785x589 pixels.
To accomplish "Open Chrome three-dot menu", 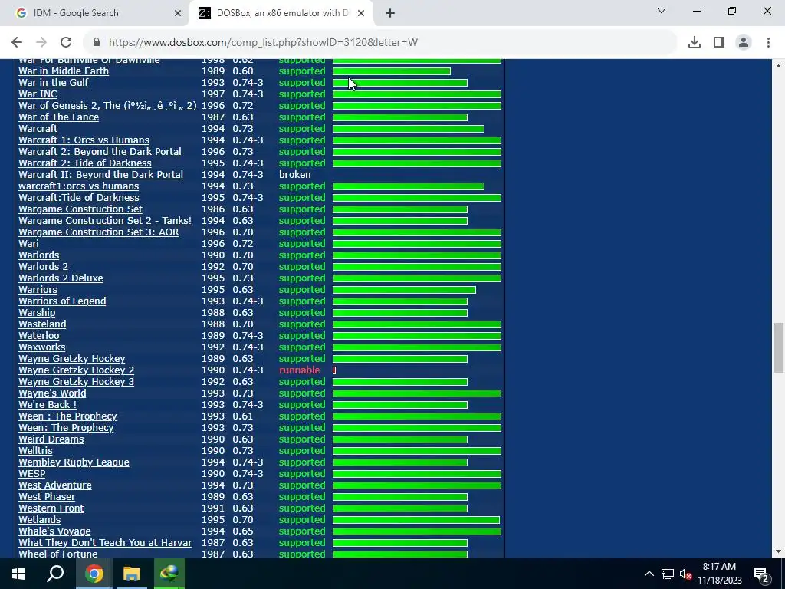I will (x=768, y=42).
